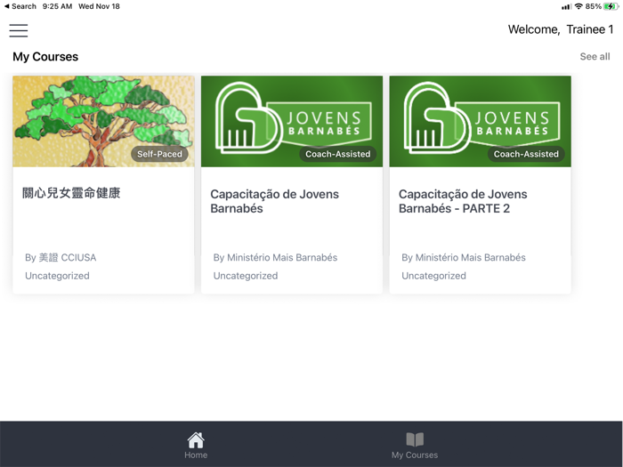Open the hamburger menu

click(x=19, y=30)
